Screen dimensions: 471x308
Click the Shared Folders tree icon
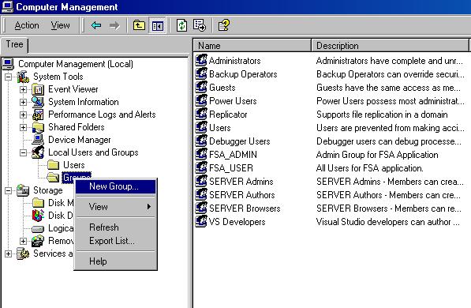tap(38, 127)
